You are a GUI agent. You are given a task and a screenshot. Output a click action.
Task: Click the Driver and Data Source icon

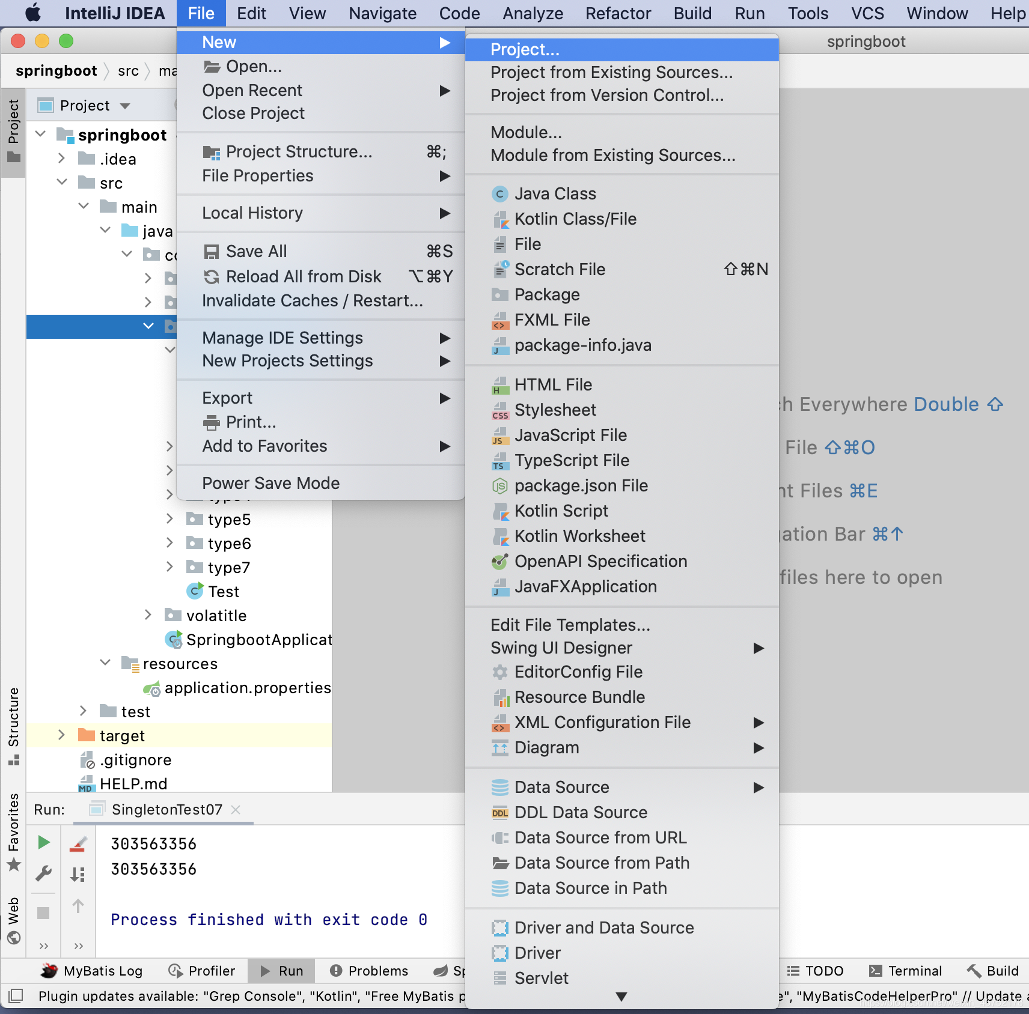pos(499,928)
